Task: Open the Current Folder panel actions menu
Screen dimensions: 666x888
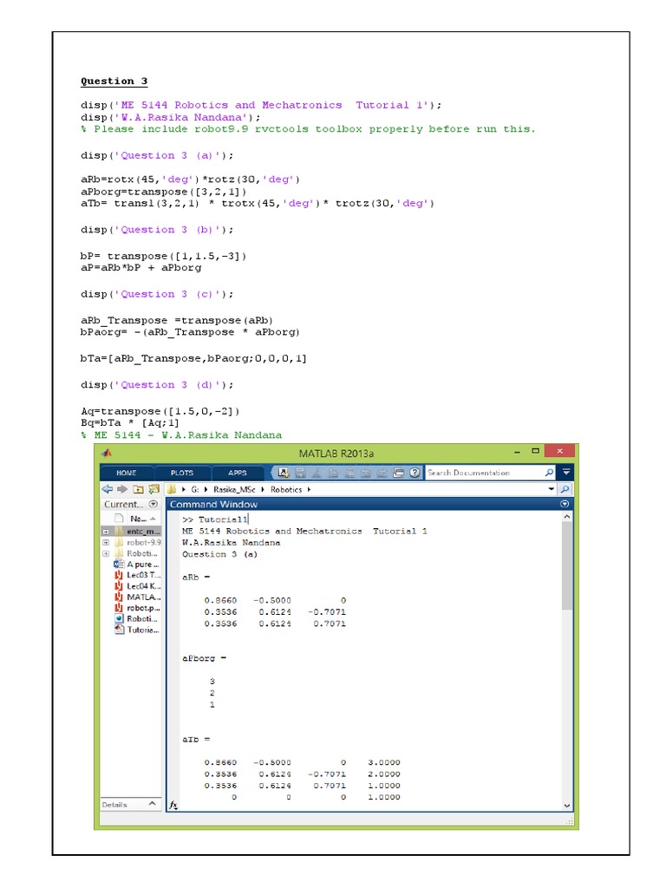Action: click(x=153, y=504)
